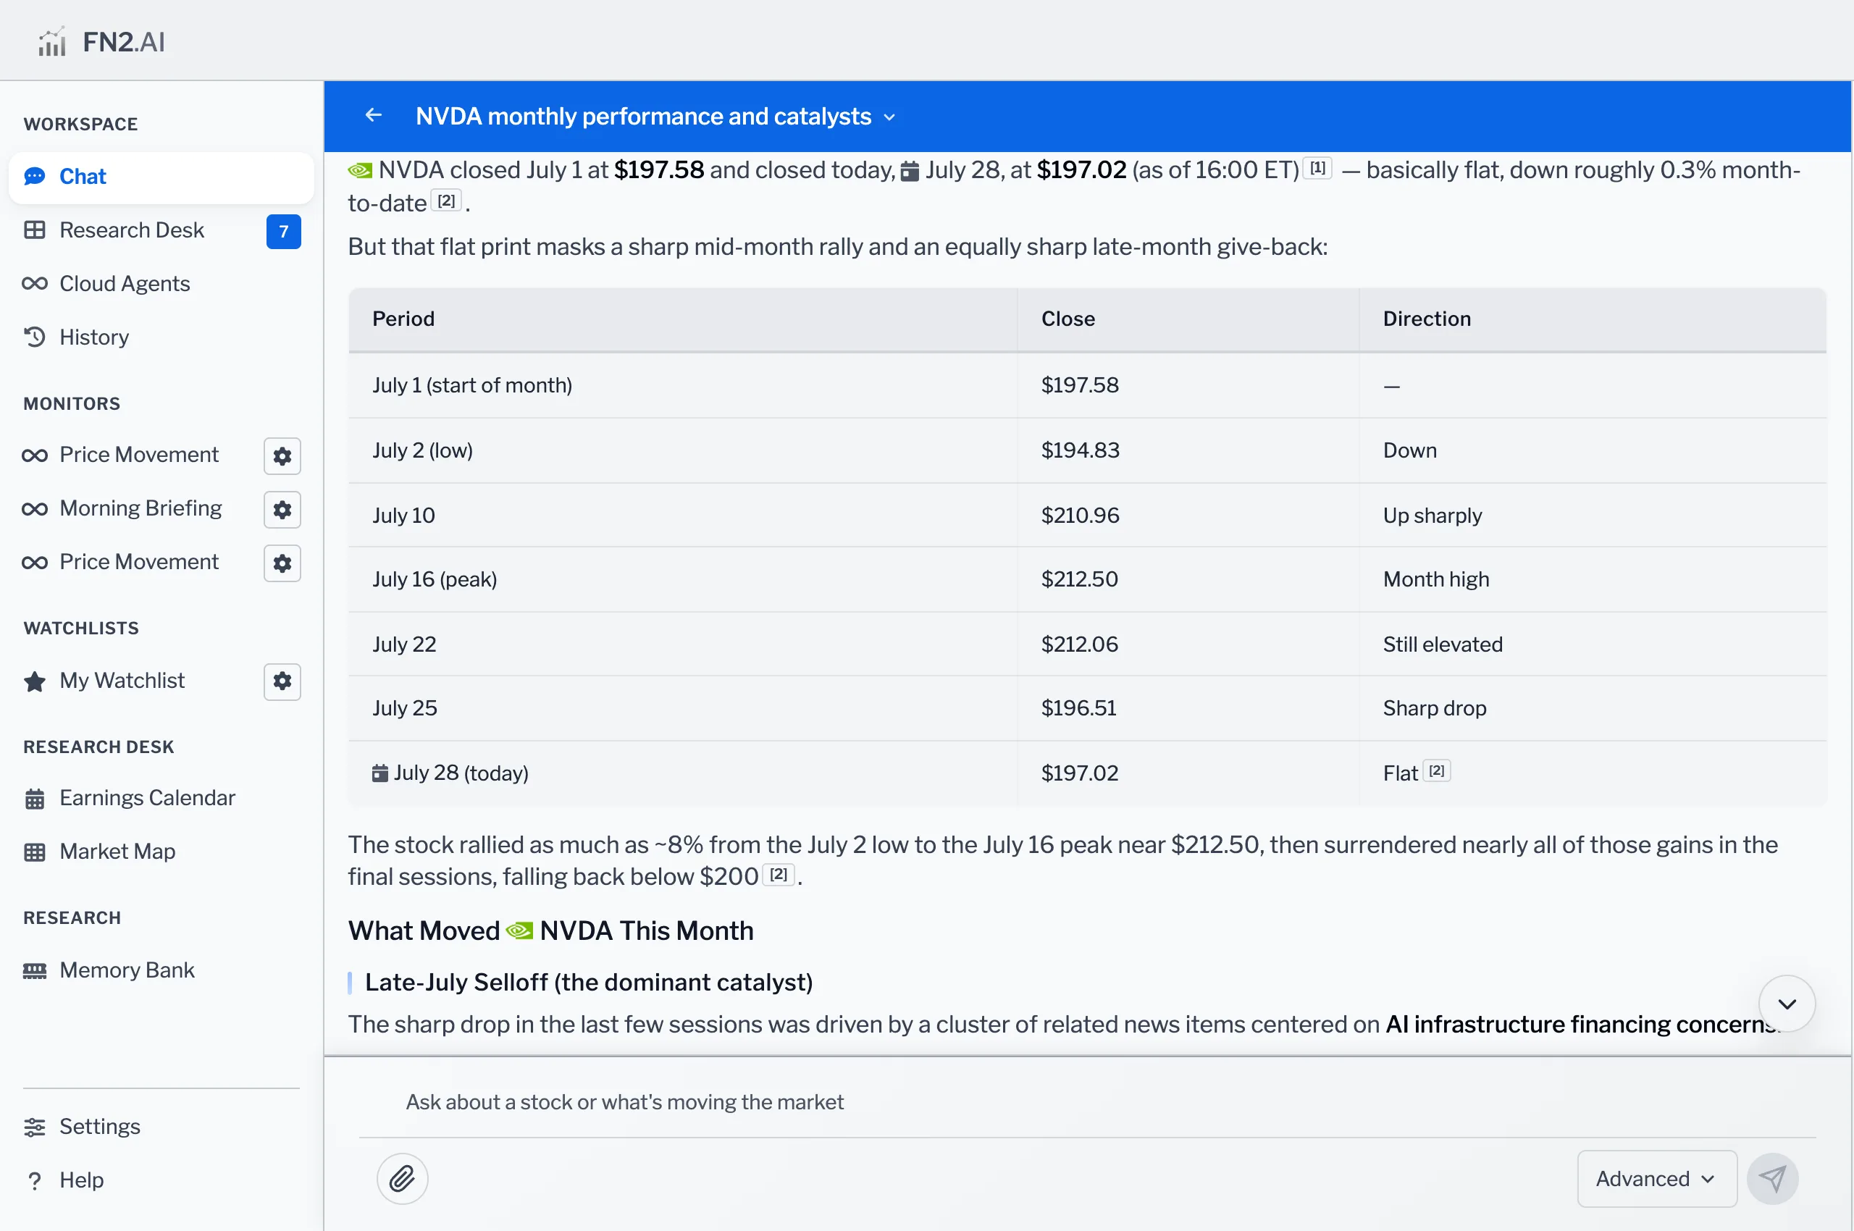This screenshot has width=1854, height=1231.
Task: Select the $194.83 close value
Action: (1080, 450)
